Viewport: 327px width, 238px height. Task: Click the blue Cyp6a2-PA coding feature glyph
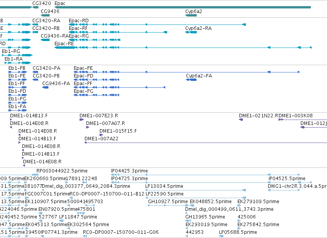pyautogui.click(x=191, y=80)
